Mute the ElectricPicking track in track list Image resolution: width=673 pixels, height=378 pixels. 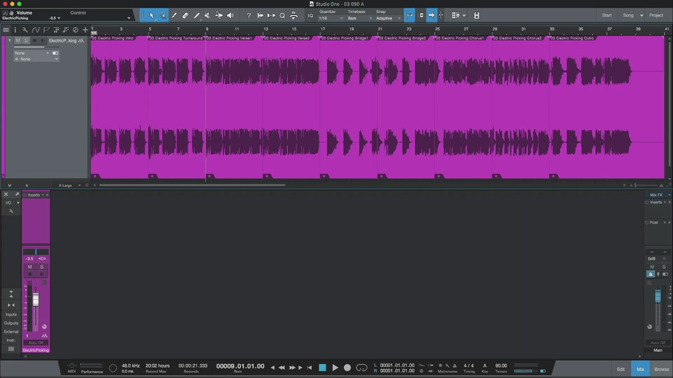(18, 41)
